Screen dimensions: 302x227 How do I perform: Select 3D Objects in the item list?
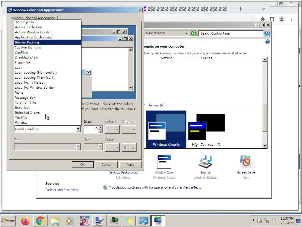47,22
